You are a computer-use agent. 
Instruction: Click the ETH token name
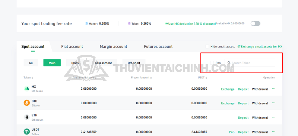click(34, 115)
